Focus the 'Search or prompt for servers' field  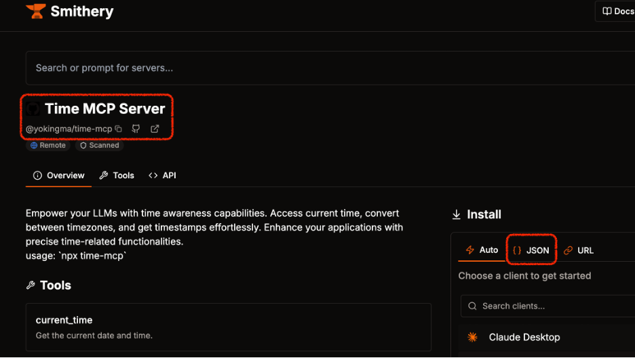(330, 68)
